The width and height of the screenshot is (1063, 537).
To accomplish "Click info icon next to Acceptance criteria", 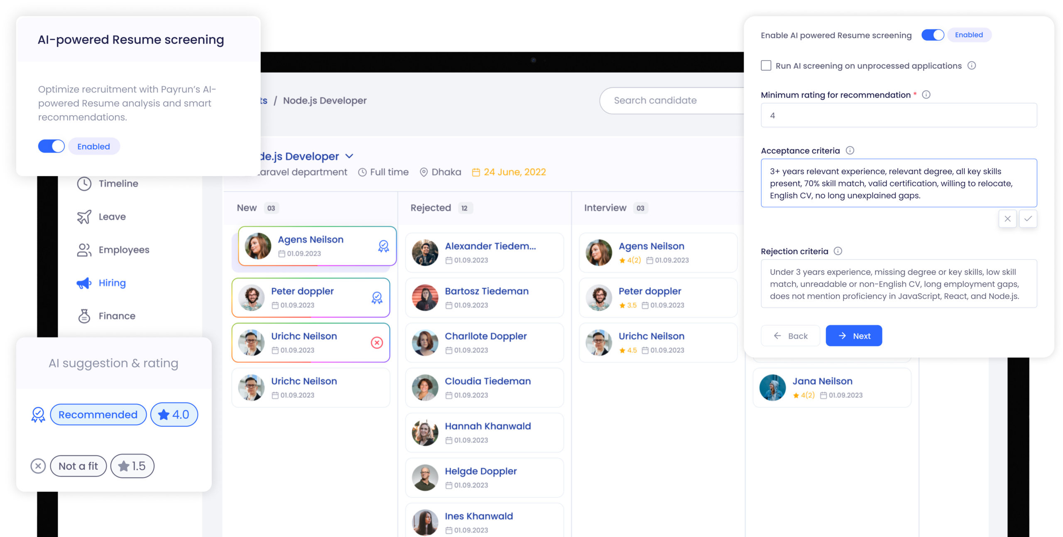I will [x=850, y=151].
